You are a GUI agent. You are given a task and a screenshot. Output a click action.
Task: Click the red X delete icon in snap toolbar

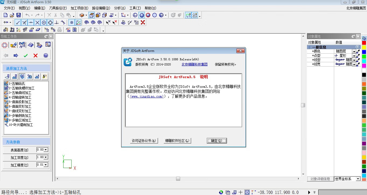point(143,23)
